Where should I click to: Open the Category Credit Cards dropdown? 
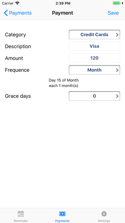point(94,35)
